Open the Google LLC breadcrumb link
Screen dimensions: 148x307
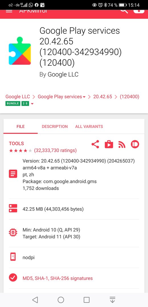pos(18,97)
